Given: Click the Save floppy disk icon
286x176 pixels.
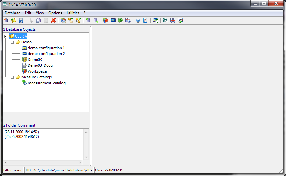Looking at the screenshot, I should pyautogui.click(x=21, y=20).
